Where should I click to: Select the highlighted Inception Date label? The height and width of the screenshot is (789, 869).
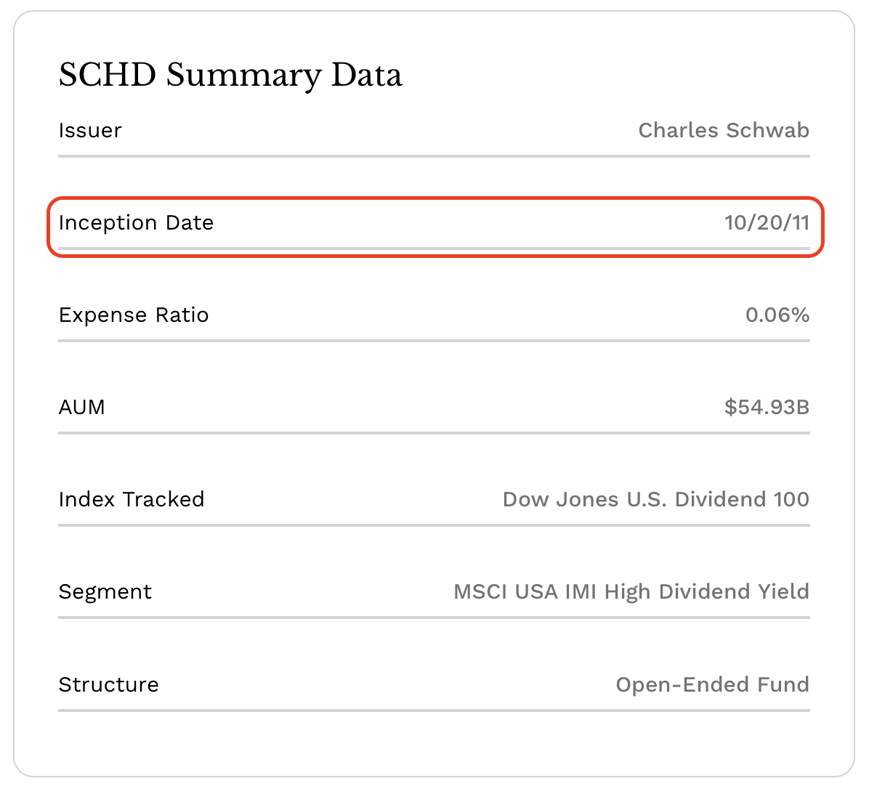pos(137,223)
